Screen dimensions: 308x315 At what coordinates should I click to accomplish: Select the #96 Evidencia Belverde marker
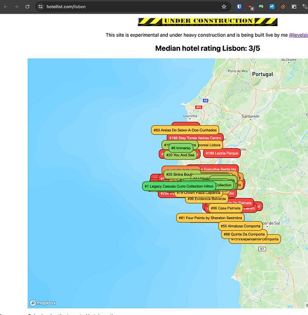coord(207,199)
